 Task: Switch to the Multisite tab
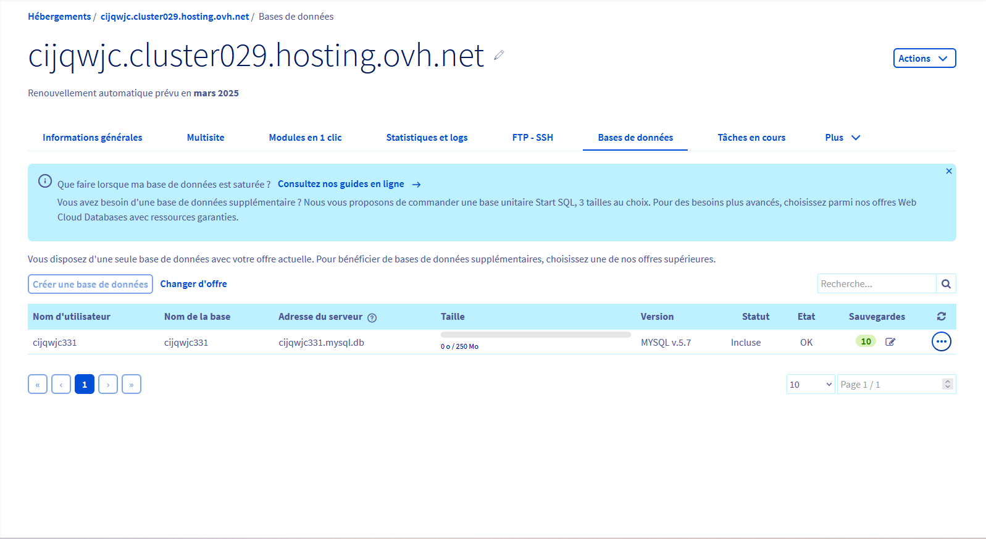tap(206, 138)
